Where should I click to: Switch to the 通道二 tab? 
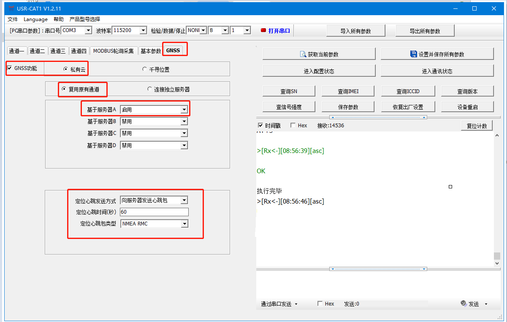(x=37, y=51)
